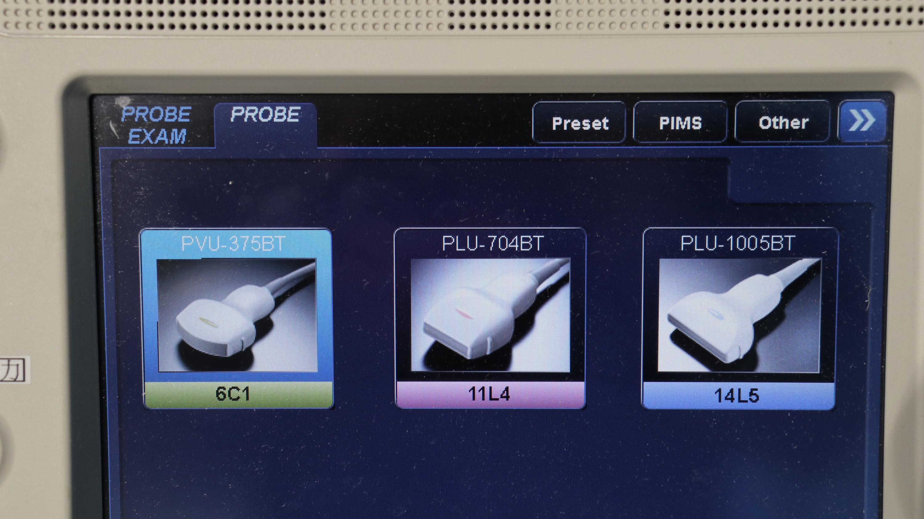Open the Other button
The width and height of the screenshot is (924, 519).
click(783, 122)
